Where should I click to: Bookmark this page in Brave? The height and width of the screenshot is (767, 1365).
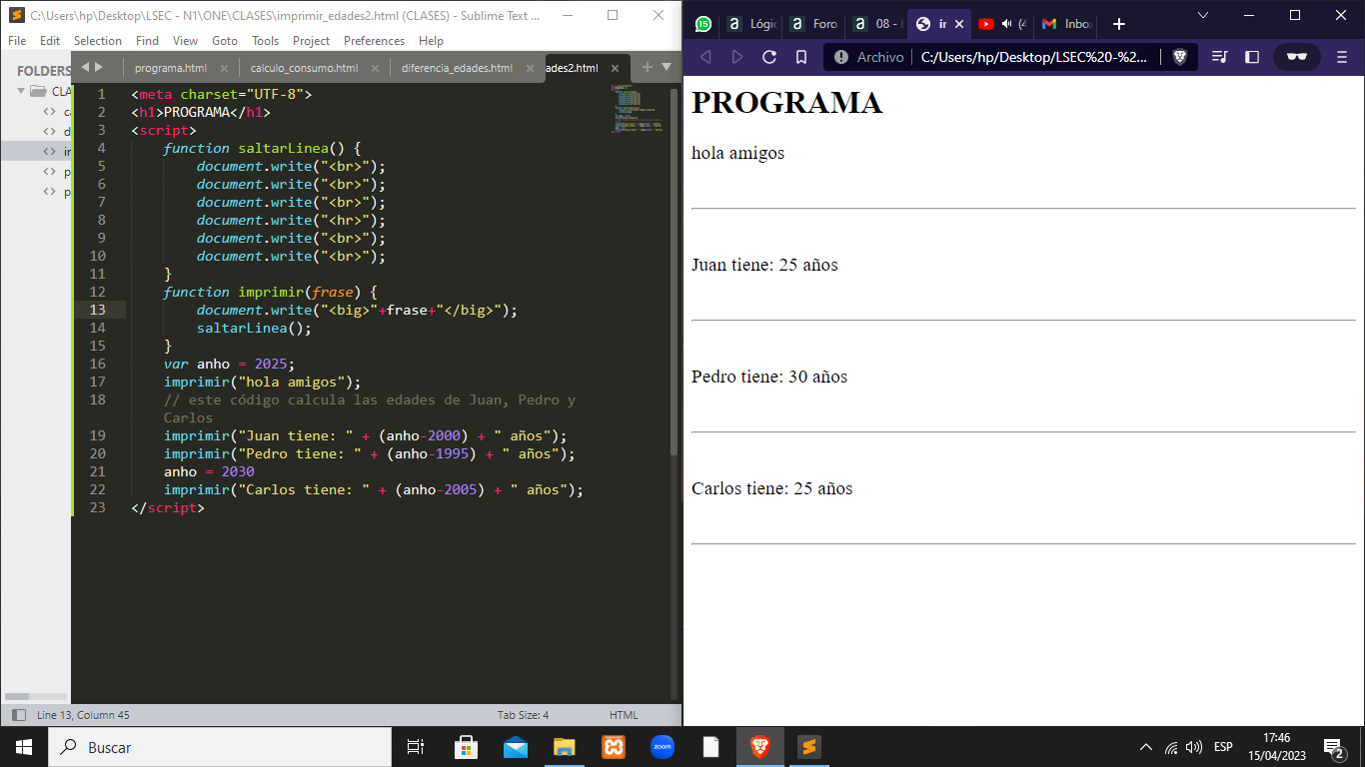click(x=801, y=57)
